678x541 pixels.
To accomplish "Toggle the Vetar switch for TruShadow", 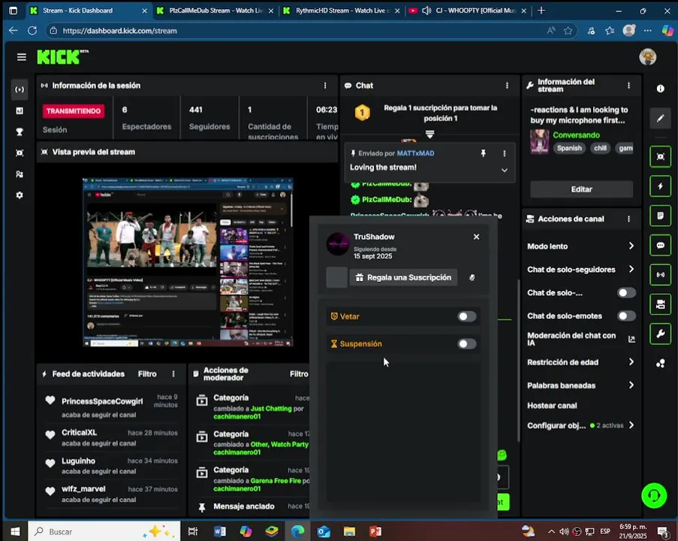I will pos(466,316).
